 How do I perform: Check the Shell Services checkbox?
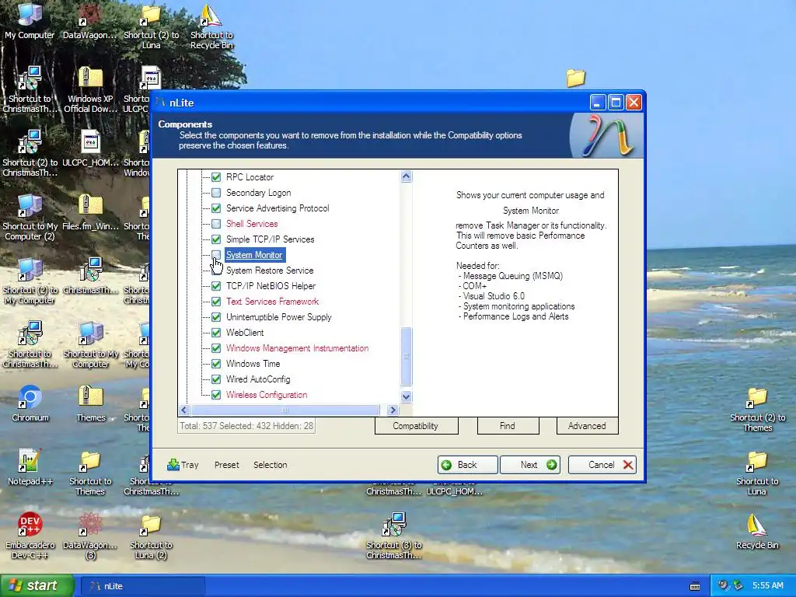tap(216, 224)
